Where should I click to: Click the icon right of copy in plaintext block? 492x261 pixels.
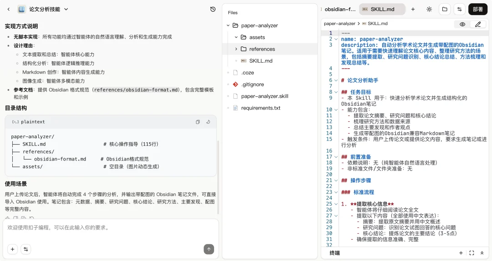(x=208, y=122)
